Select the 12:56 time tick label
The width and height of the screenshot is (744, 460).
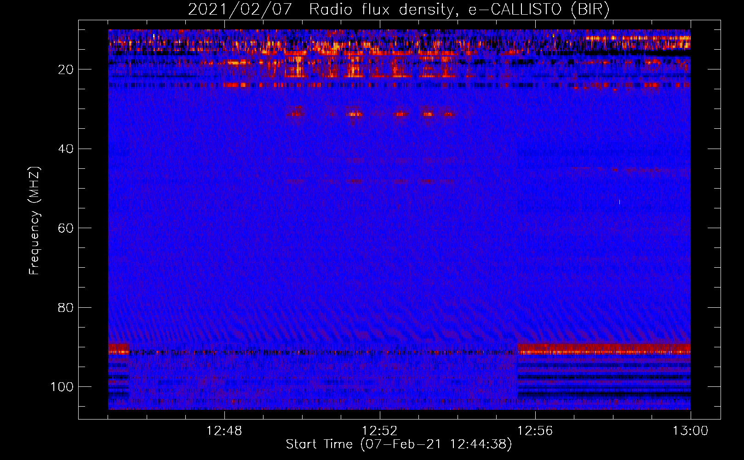[535, 431]
